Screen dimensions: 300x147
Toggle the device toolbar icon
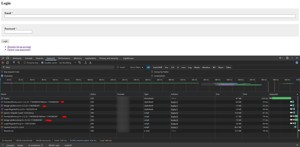click(7, 58)
